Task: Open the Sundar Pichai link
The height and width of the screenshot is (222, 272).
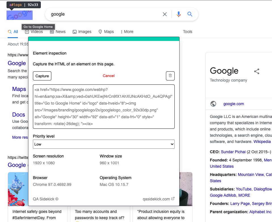Action: tap(233, 152)
